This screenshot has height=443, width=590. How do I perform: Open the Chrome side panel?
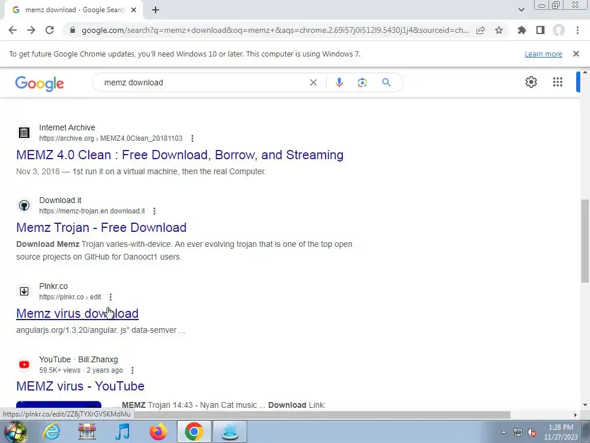point(540,30)
